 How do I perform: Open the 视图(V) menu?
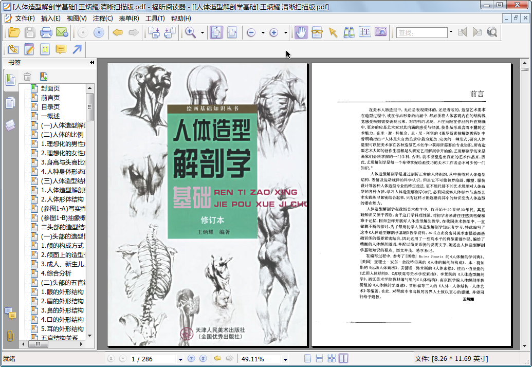pos(77,19)
